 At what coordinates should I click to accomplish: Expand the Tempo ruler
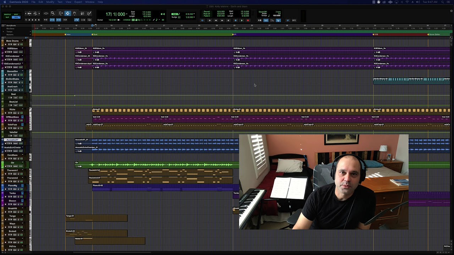point(3,32)
